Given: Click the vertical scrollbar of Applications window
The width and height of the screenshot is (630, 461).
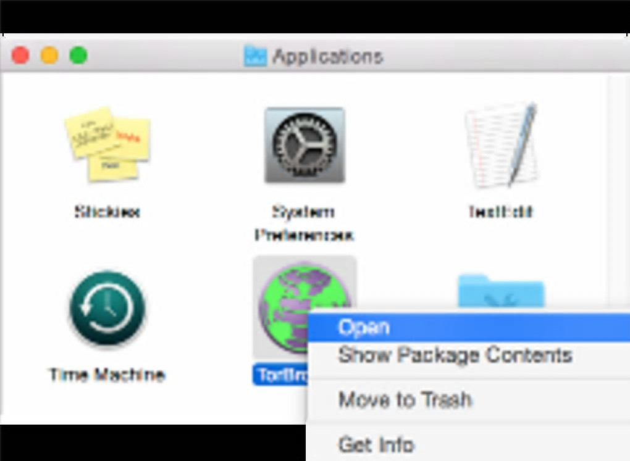Looking at the screenshot, I should pyautogui.click(x=619, y=193).
